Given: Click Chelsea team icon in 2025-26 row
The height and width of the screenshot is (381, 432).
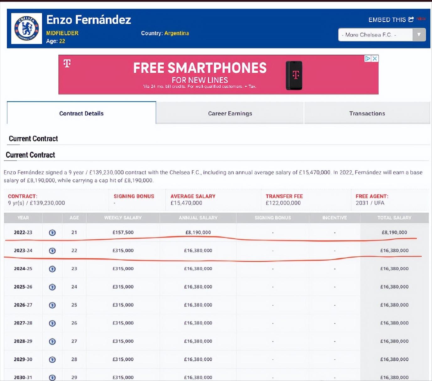Looking at the screenshot, I should tap(52, 287).
